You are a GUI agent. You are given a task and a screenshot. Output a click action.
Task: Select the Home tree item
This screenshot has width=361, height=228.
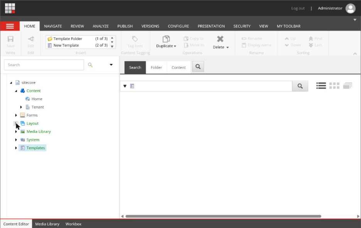(37, 99)
